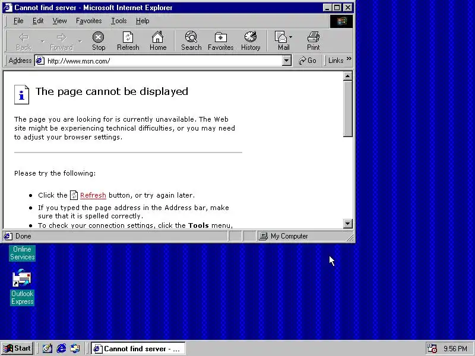Launch Outlook Express from quick launch

[75, 348]
